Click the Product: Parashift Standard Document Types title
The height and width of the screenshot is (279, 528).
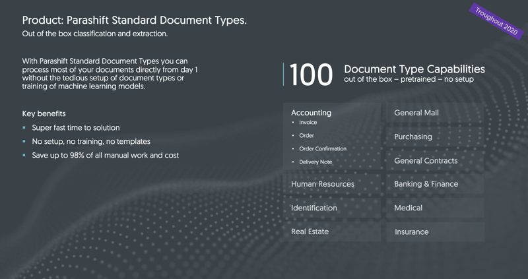[x=135, y=20]
